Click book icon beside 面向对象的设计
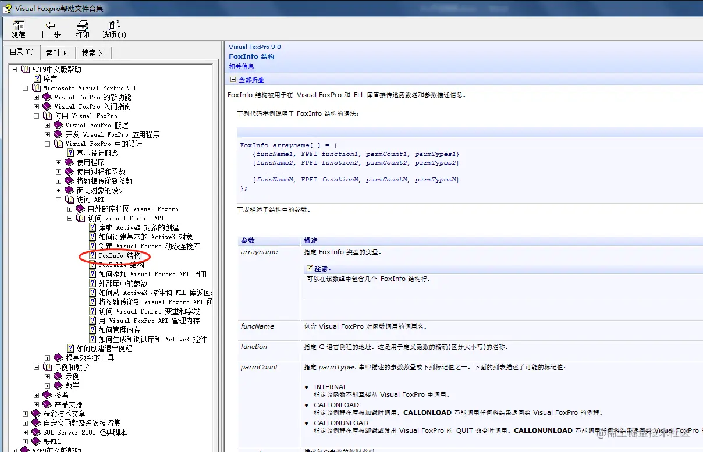 click(70, 190)
